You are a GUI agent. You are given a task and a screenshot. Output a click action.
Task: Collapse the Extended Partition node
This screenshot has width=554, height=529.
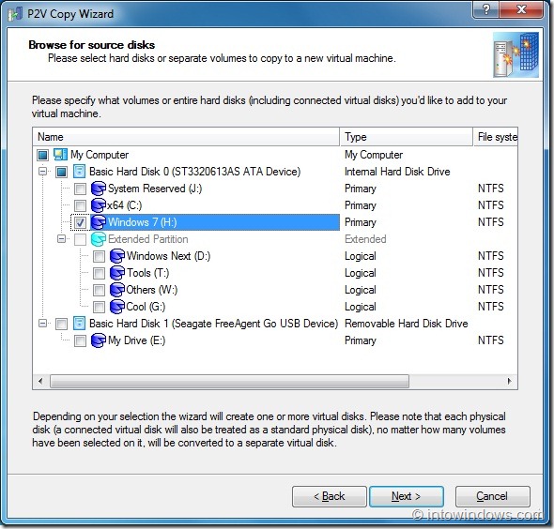(61, 239)
